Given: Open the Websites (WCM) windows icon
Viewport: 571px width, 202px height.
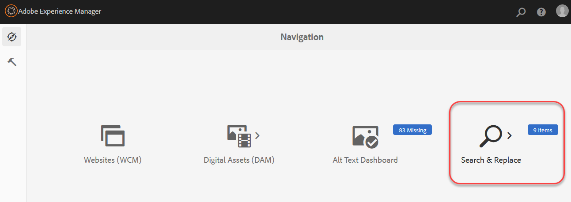Looking at the screenshot, I should [x=113, y=135].
